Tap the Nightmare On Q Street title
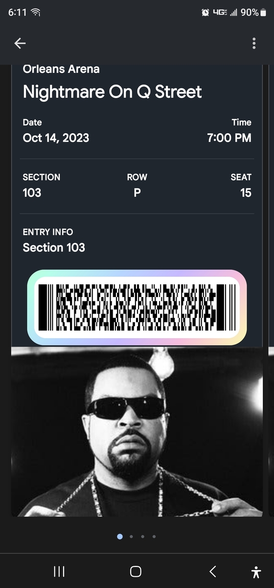The image size is (274, 588). [x=113, y=92]
